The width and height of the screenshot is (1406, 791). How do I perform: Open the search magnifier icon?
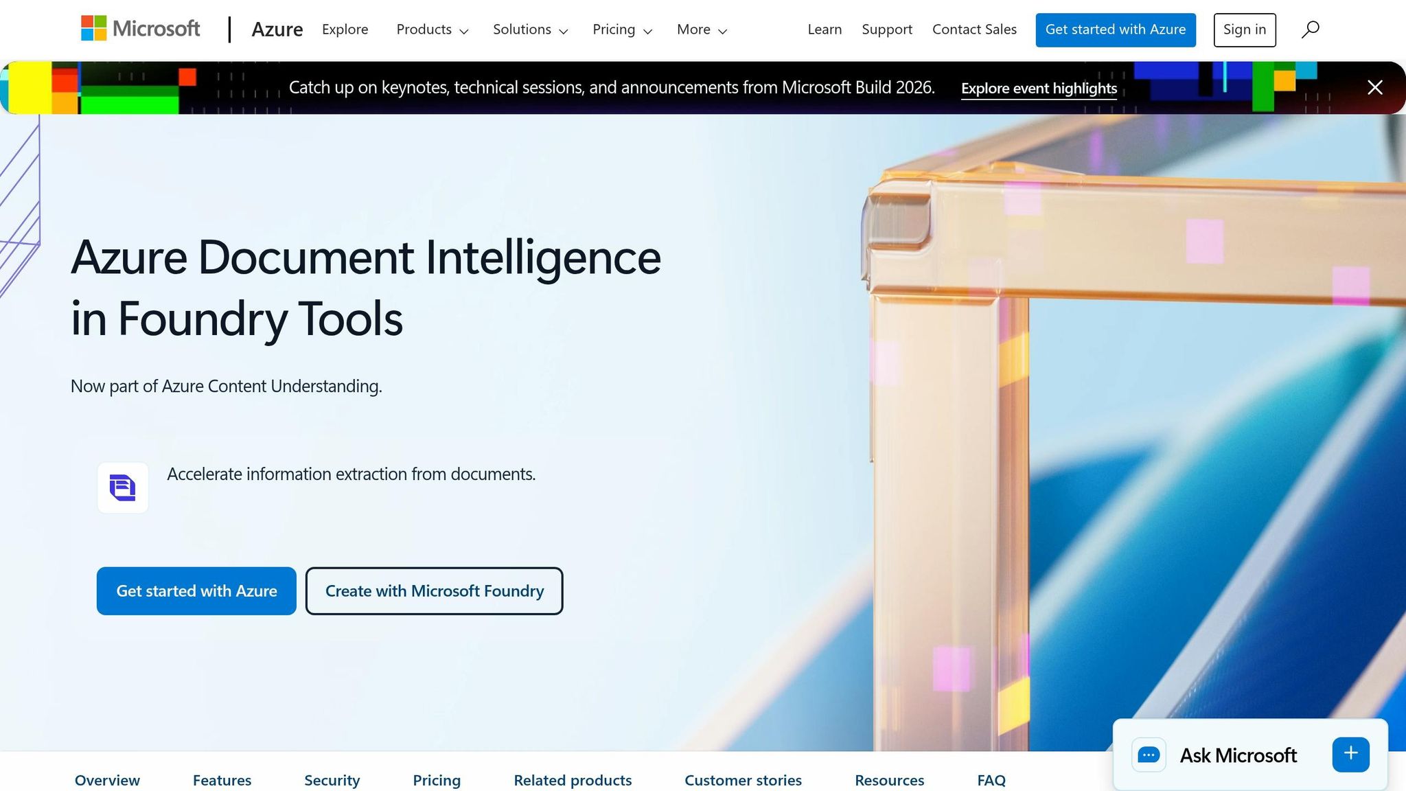tap(1310, 30)
